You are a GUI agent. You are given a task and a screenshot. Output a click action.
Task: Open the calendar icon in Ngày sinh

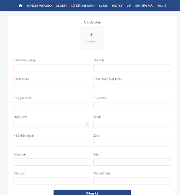pos(87,125)
